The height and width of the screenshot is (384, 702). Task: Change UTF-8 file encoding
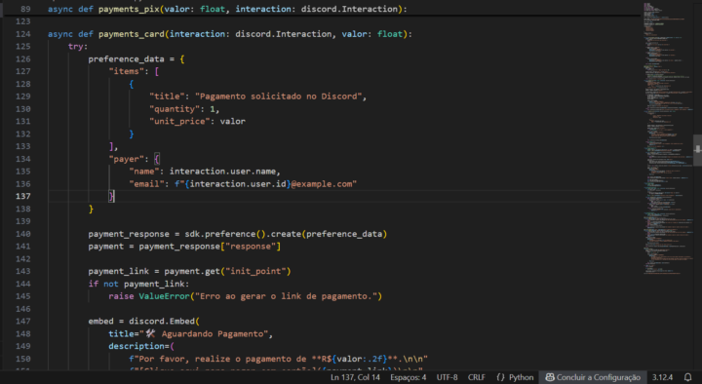447,377
